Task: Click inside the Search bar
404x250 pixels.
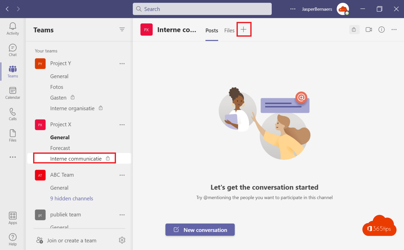Action: [202, 9]
